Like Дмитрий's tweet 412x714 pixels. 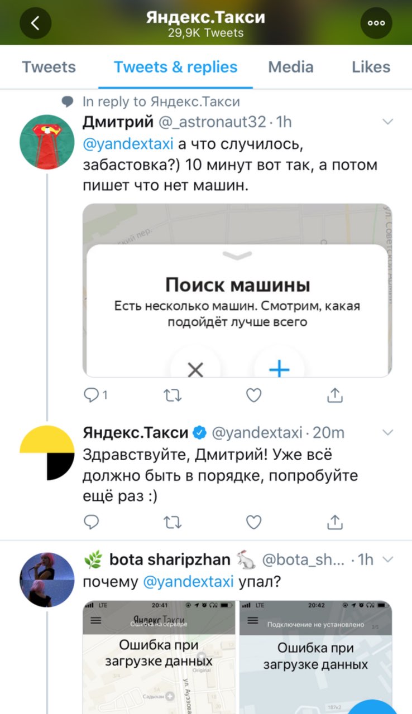[253, 395]
